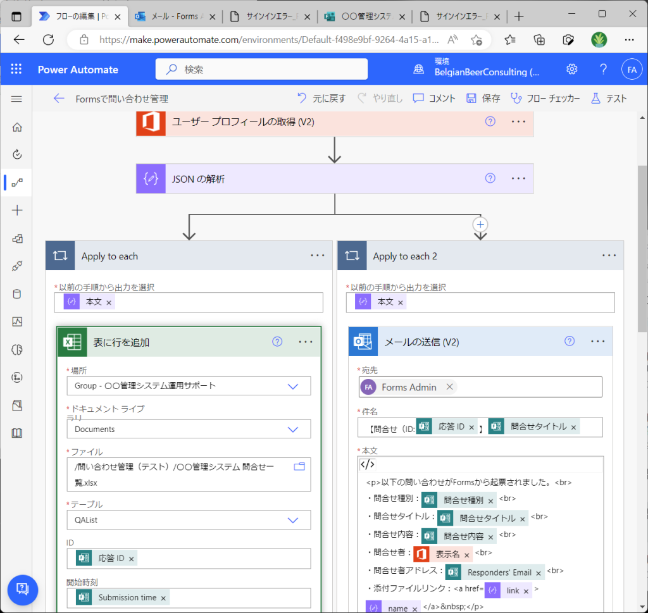Start a テスト run of the flow
Screen dimensions: 648x613
point(609,98)
